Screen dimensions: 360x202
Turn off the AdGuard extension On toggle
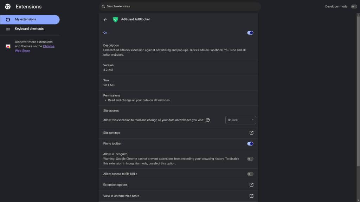(250, 33)
